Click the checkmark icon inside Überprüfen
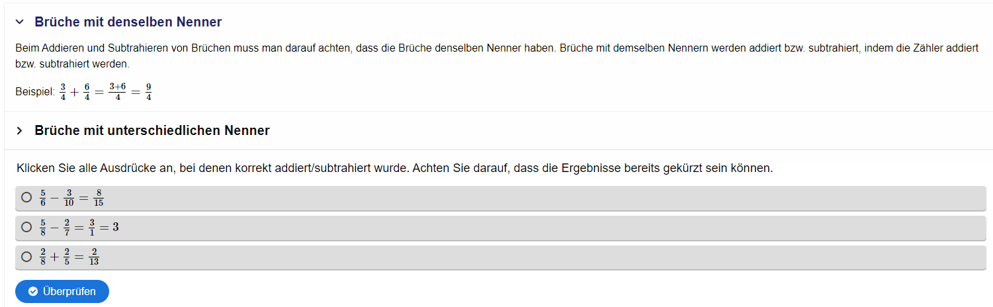 coord(33,292)
